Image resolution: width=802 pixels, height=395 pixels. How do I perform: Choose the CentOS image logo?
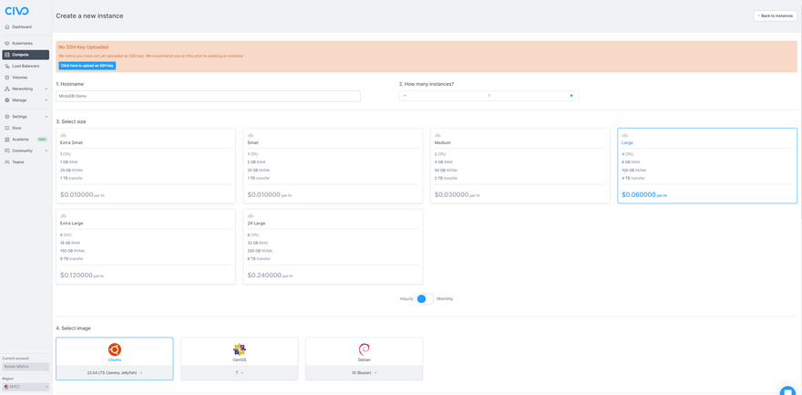pos(240,349)
